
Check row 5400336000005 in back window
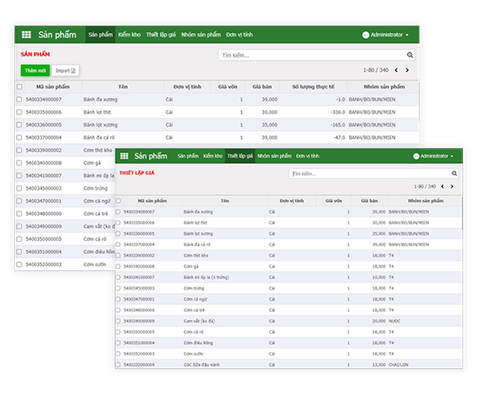coord(19,125)
